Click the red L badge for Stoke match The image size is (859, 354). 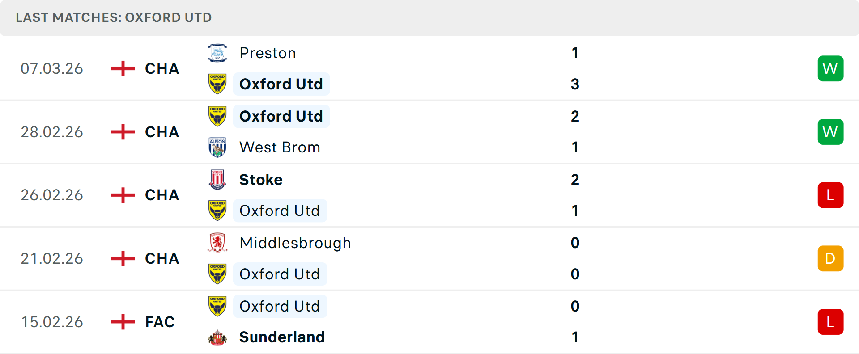(x=830, y=195)
